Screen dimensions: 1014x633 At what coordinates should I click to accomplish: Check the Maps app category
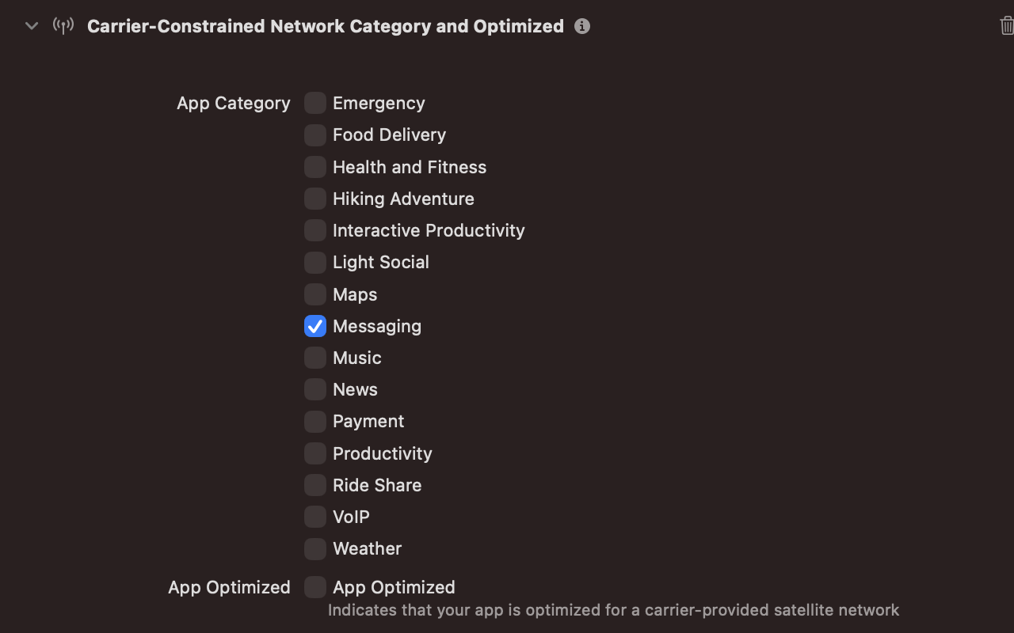pos(314,294)
